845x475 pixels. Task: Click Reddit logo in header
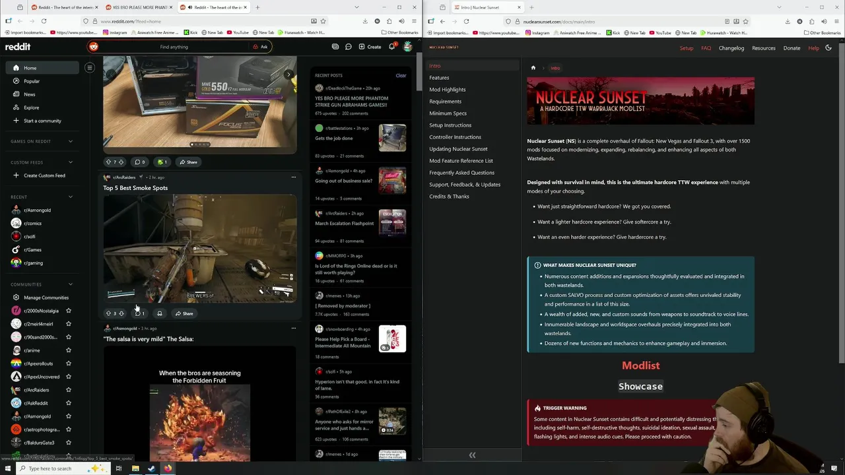[x=18, y=47]
